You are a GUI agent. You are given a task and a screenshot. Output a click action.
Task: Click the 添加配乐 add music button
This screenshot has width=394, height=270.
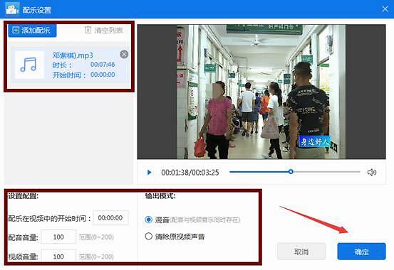click(32, 31)
